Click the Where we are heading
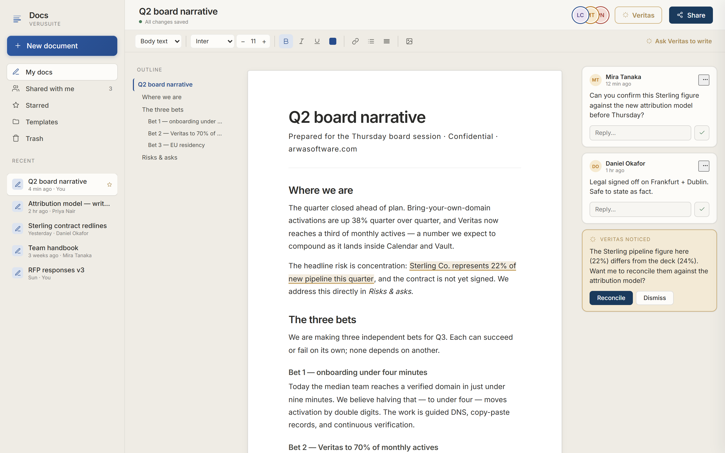 pyautogui.click(x=320, y=190)
